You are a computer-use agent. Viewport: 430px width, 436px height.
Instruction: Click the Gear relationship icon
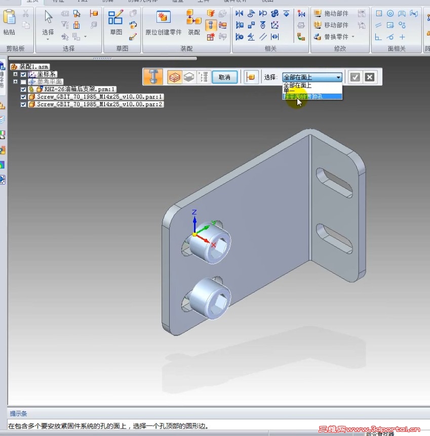(275, 13)
